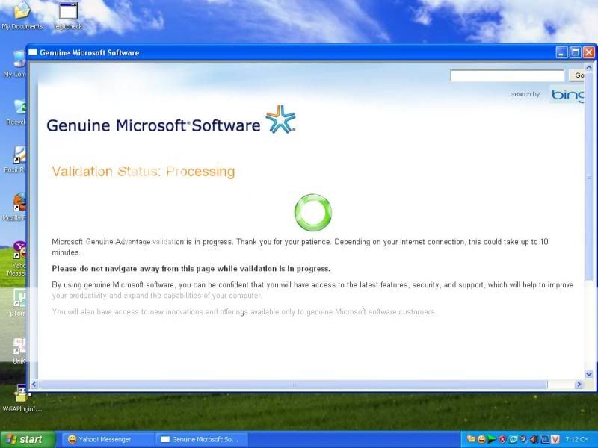Image resolution: width=598 pixels, height=448 pixels.
Task: Click the red V UniKey tray icon
Action: pos(555,439)
